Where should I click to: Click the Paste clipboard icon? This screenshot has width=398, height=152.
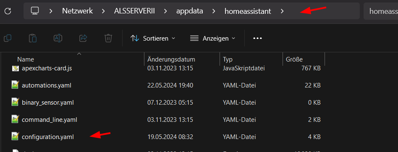coord(33,38)
